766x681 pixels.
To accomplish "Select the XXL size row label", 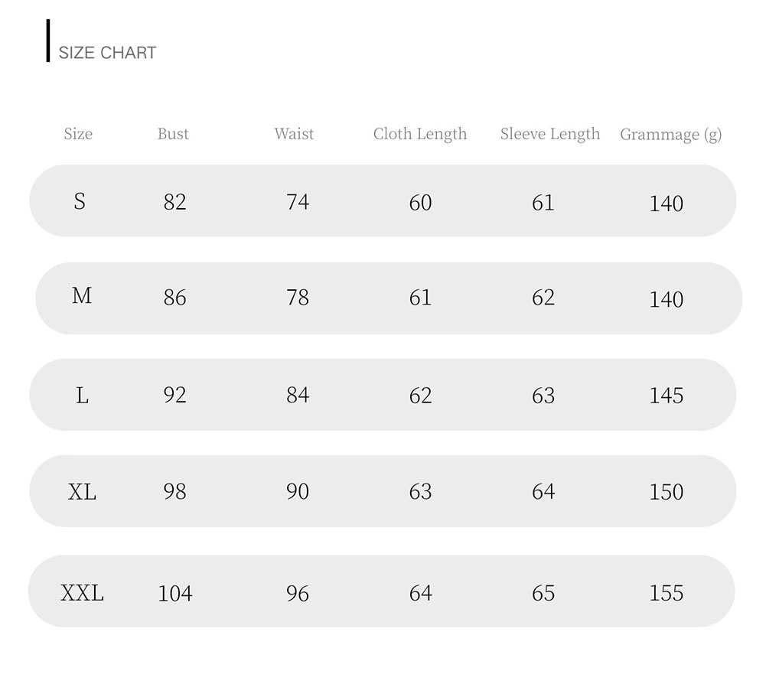I will [x=82, y=593].
